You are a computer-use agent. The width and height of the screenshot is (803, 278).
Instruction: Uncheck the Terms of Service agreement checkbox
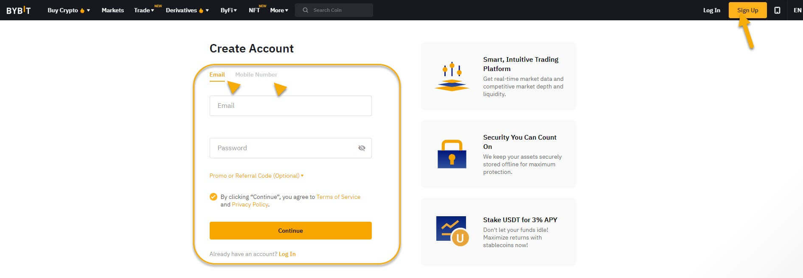click(213, 197)
